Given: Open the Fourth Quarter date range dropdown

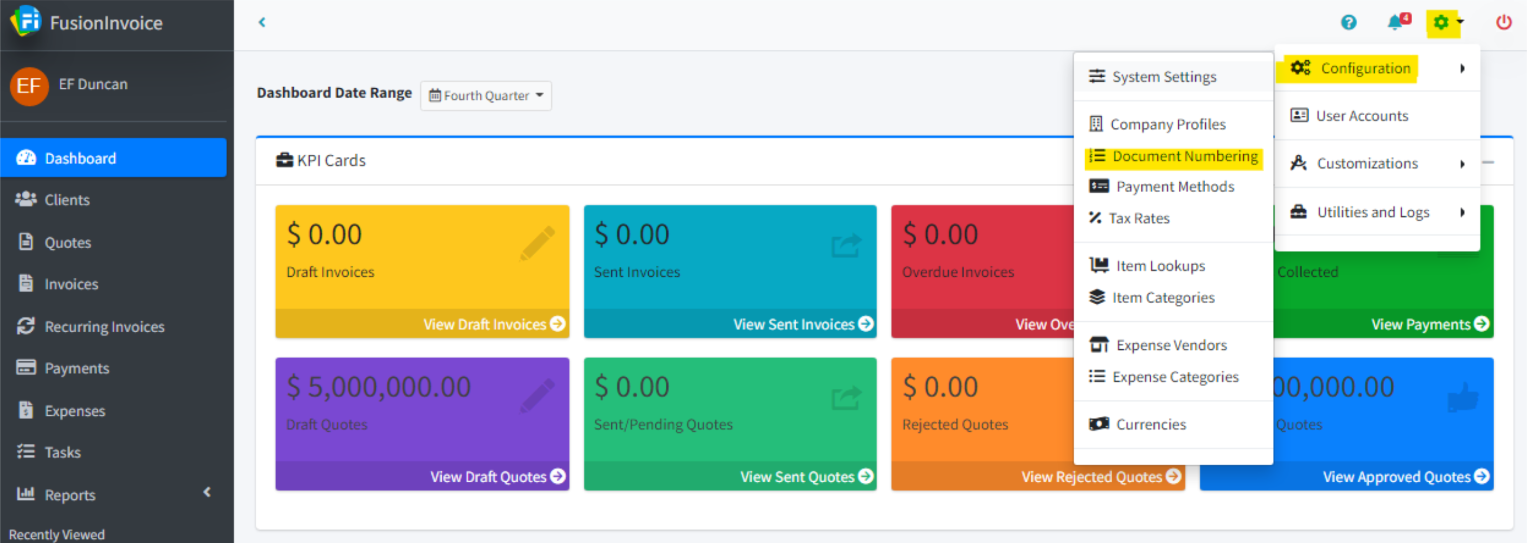Looking at the screenshot, I should coord(485,96).
